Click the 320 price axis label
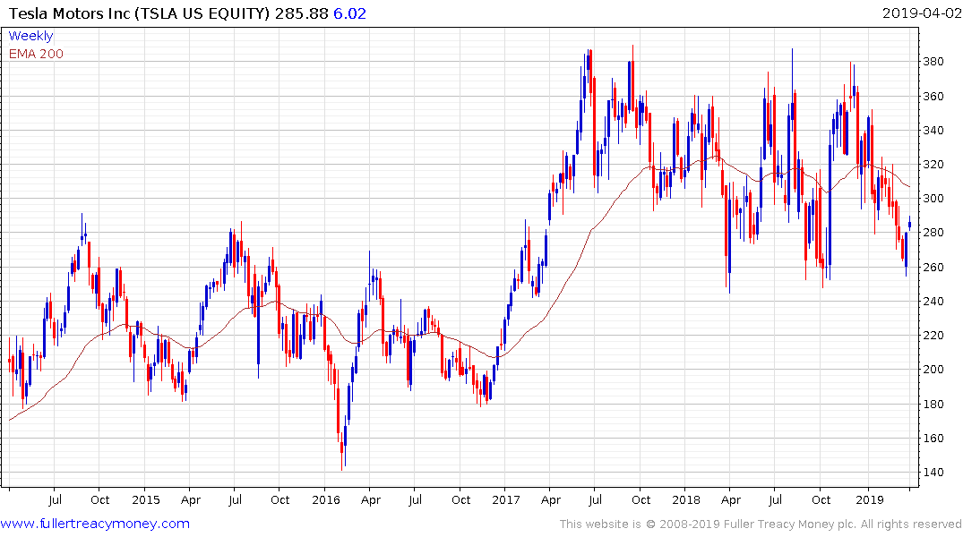The height and width of the screenshot is (537, 963). click(x=933, y=165)
